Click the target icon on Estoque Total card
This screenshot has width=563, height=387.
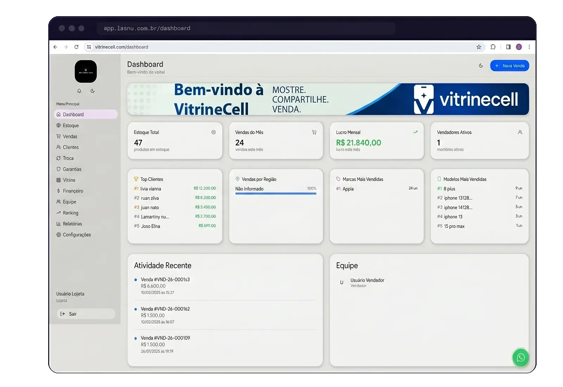(x=214, y=132)
